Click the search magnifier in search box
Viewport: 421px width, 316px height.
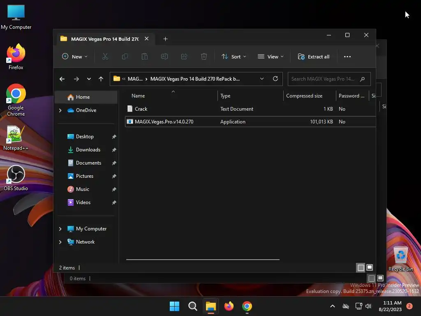coord(362,79)
